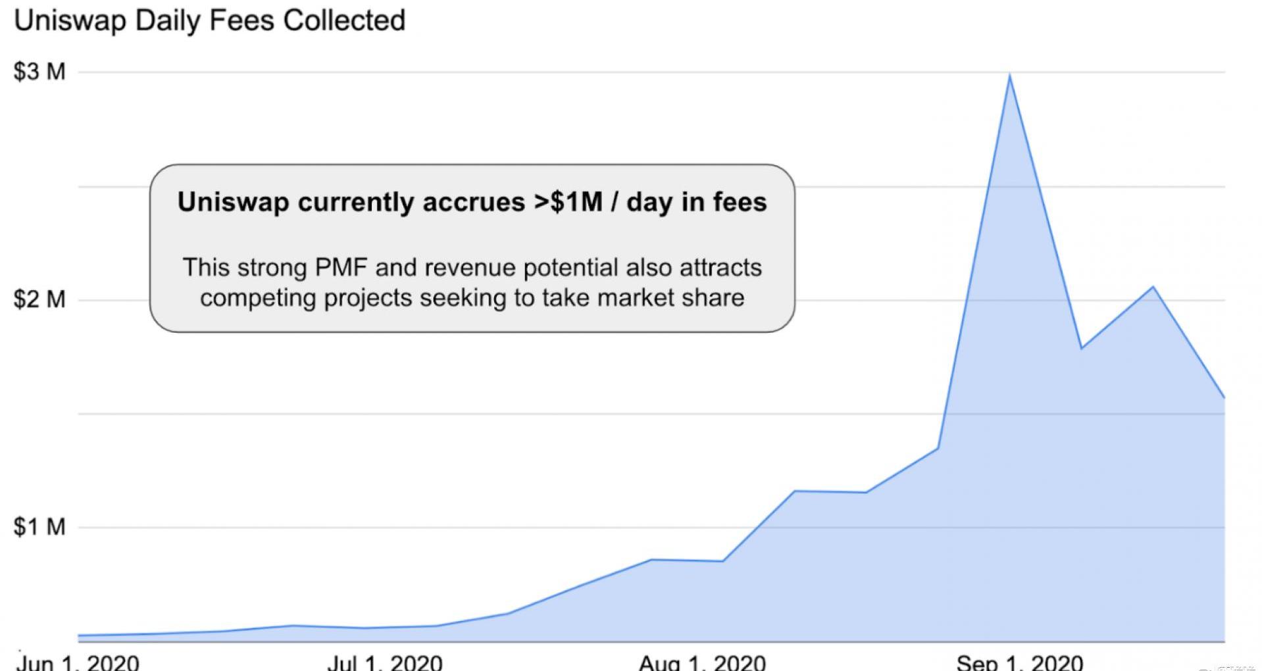Click the dip point between the two peaks

[x=1081, y=348]
